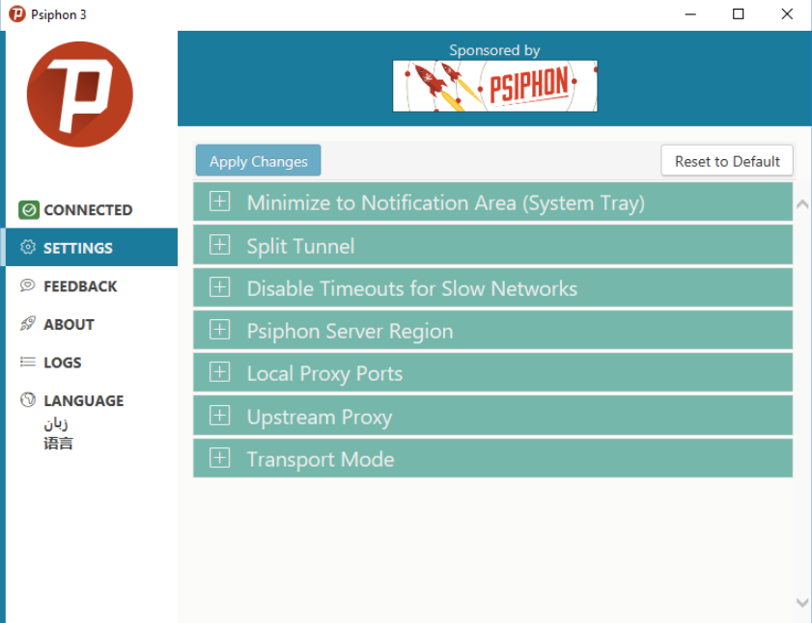Click the Feedback speech bubble icon

pyautogui.click(x=28, y=286)
